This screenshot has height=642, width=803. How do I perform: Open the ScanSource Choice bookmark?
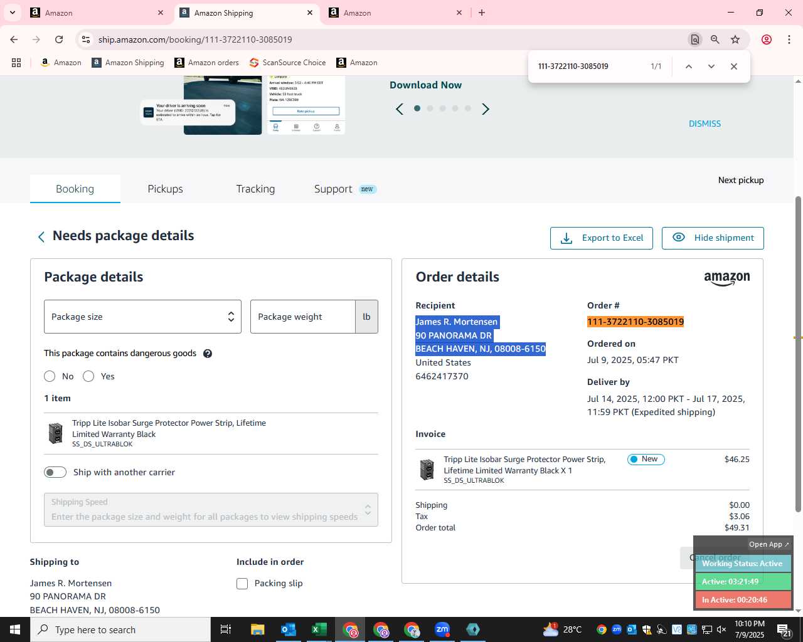click(287, 63)
